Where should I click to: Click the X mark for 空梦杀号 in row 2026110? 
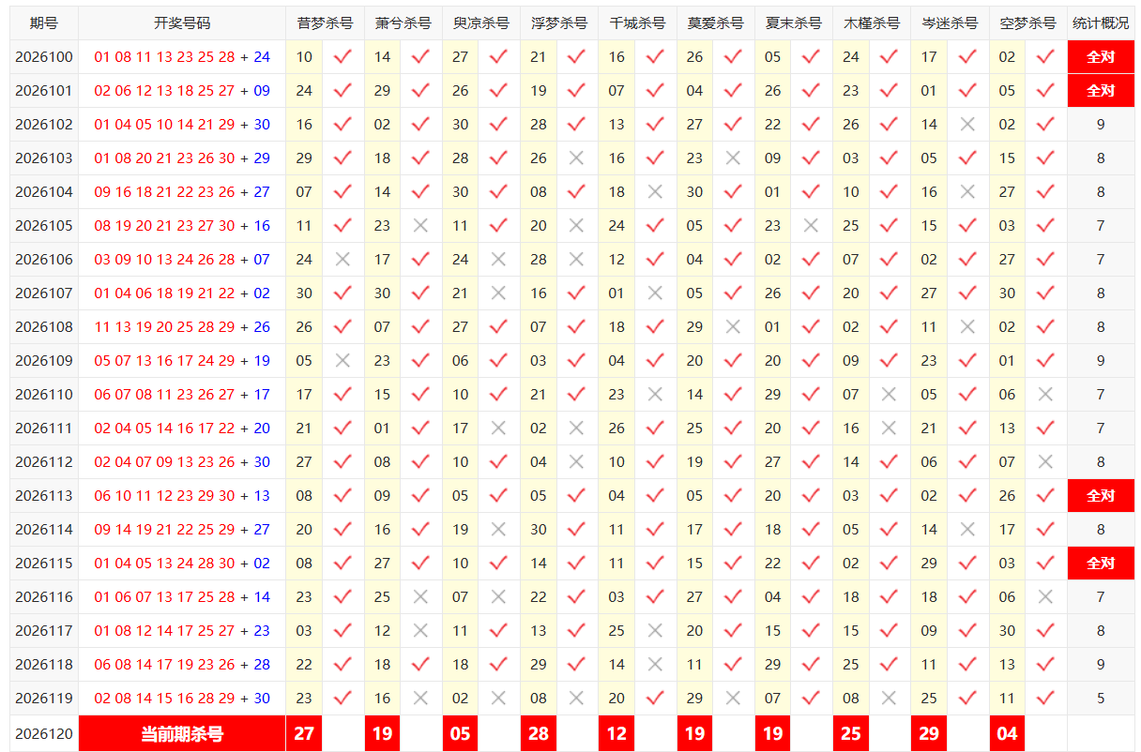tap(1045, 395)
